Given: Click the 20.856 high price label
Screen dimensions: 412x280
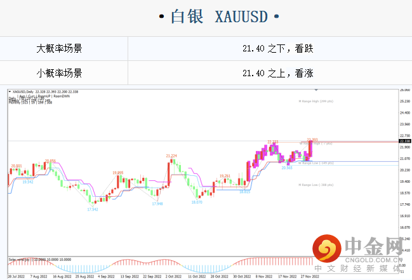Looking at the screenshot, I should coord(50,161).
